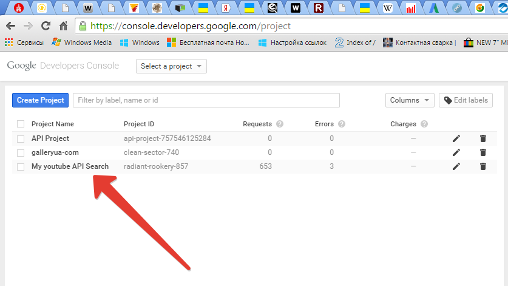Click the Edit labels button
This screenshot has width=508, height=286.
pyautogui.click(x=466, y=100)
